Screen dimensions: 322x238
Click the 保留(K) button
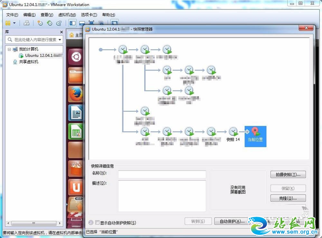[288, 188]
